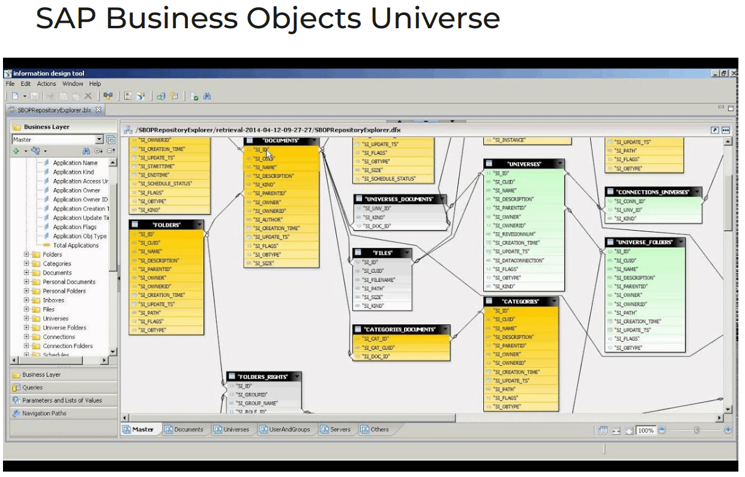The image size is (745, 477).
Task: Expand the Categories tree node
Action: tap(26, 263)
